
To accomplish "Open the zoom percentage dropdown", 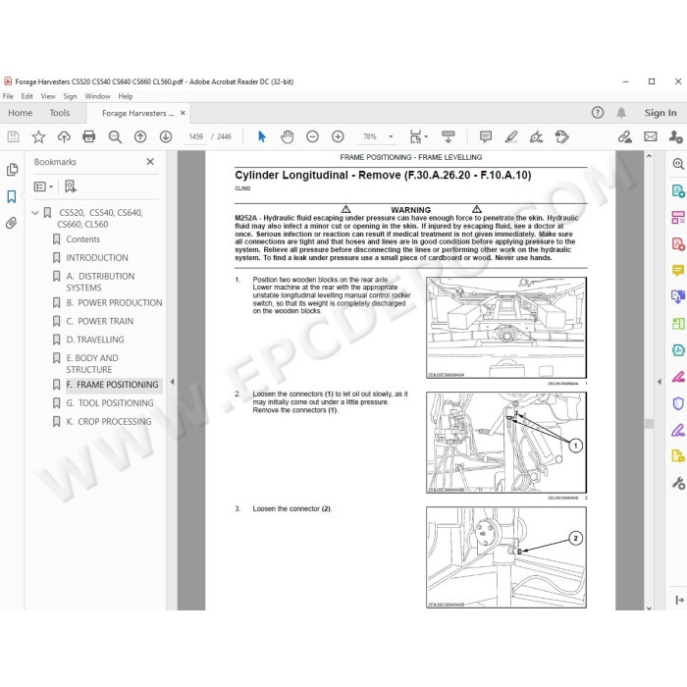I will coord(391,136).
